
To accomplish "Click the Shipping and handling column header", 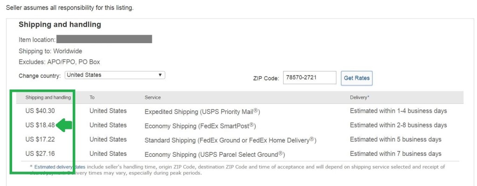I will (48, 97).
